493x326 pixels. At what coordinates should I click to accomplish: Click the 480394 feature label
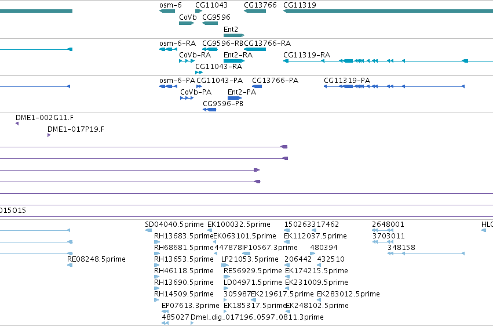pos(324,248)
